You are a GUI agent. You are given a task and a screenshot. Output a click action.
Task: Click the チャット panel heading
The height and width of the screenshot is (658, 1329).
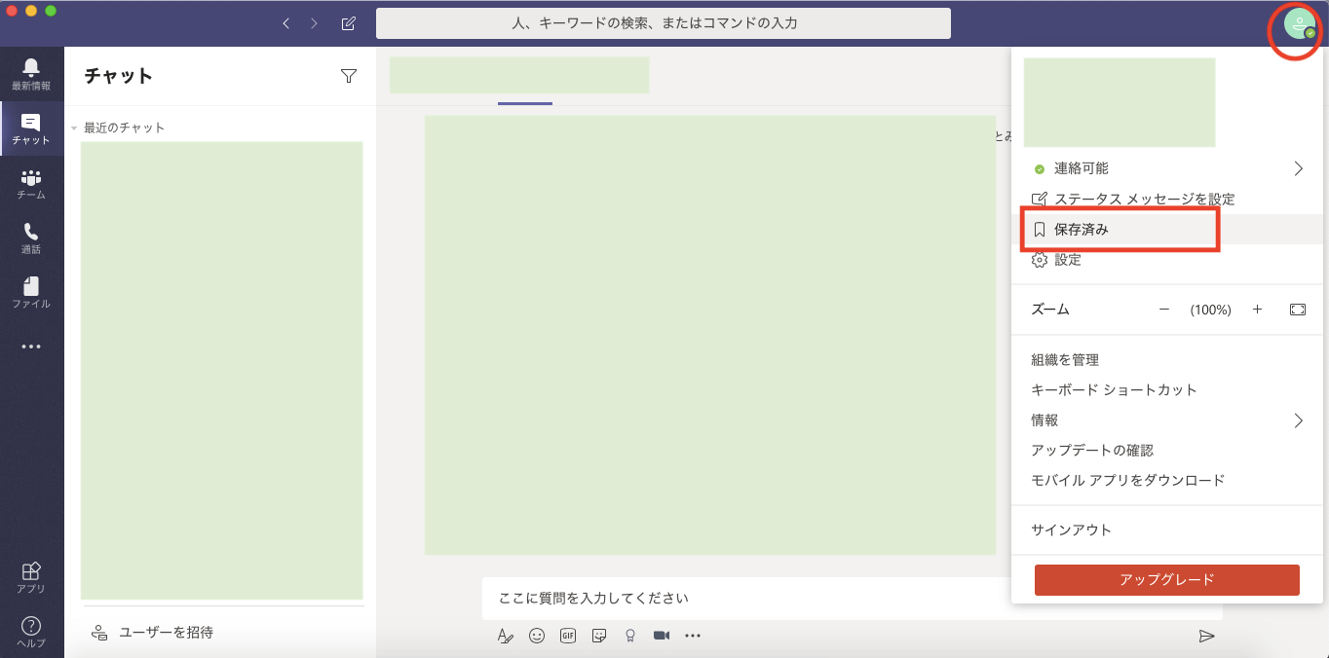coord(118,76)
